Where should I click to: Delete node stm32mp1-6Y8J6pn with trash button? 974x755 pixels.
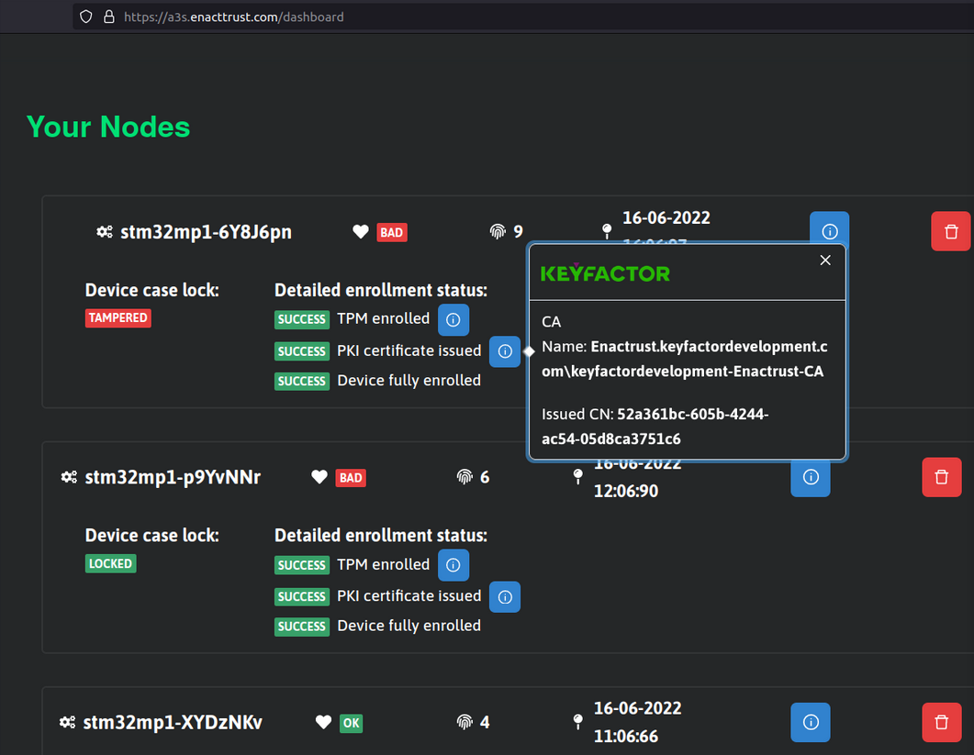[x=950, y=231]
